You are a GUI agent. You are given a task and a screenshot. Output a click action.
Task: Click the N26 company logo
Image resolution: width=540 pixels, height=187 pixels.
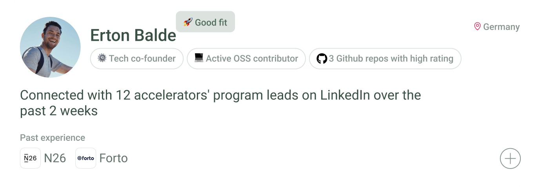[30, 158]
